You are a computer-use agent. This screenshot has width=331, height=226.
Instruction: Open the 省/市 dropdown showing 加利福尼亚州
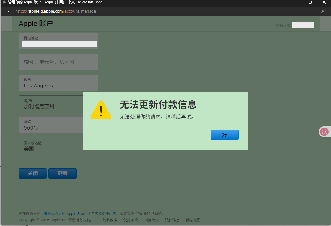coord(51,104)
